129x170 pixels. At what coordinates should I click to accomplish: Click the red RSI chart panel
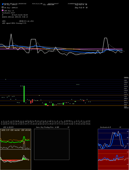tap(113, 160)
